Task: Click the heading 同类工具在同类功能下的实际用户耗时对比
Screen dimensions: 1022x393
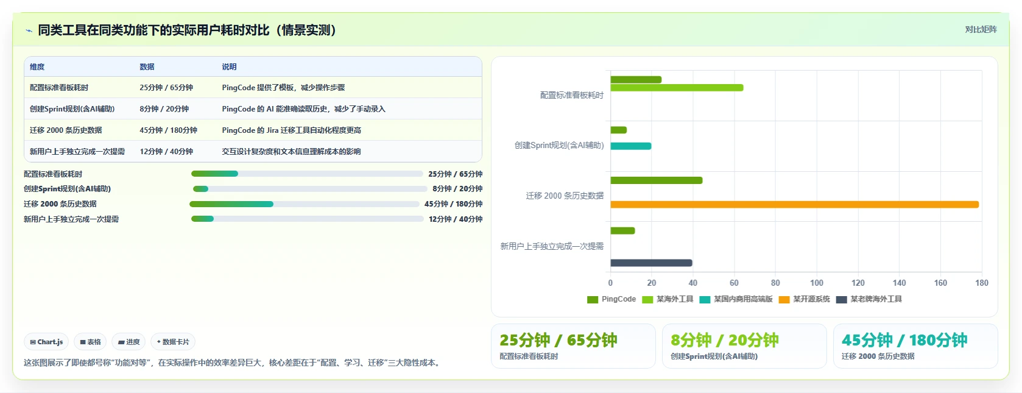Action: point(187,30)
